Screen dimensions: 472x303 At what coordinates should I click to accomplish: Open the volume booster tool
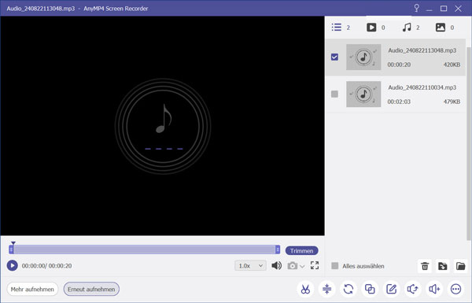click(x=434, y=289)
